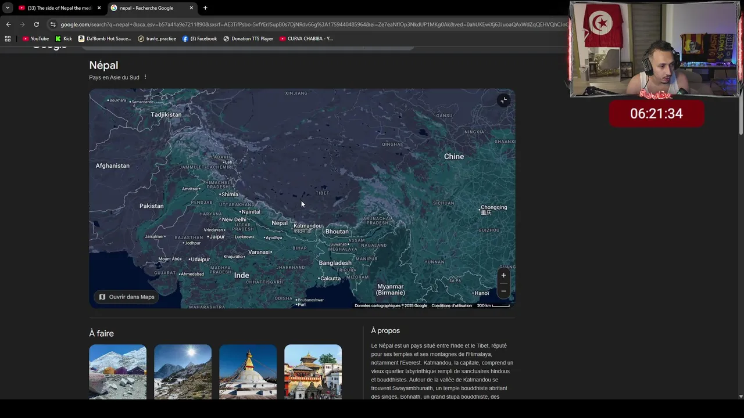Open the (3) Facebook bookmark

pyautogui.click(x=199, y=38)
